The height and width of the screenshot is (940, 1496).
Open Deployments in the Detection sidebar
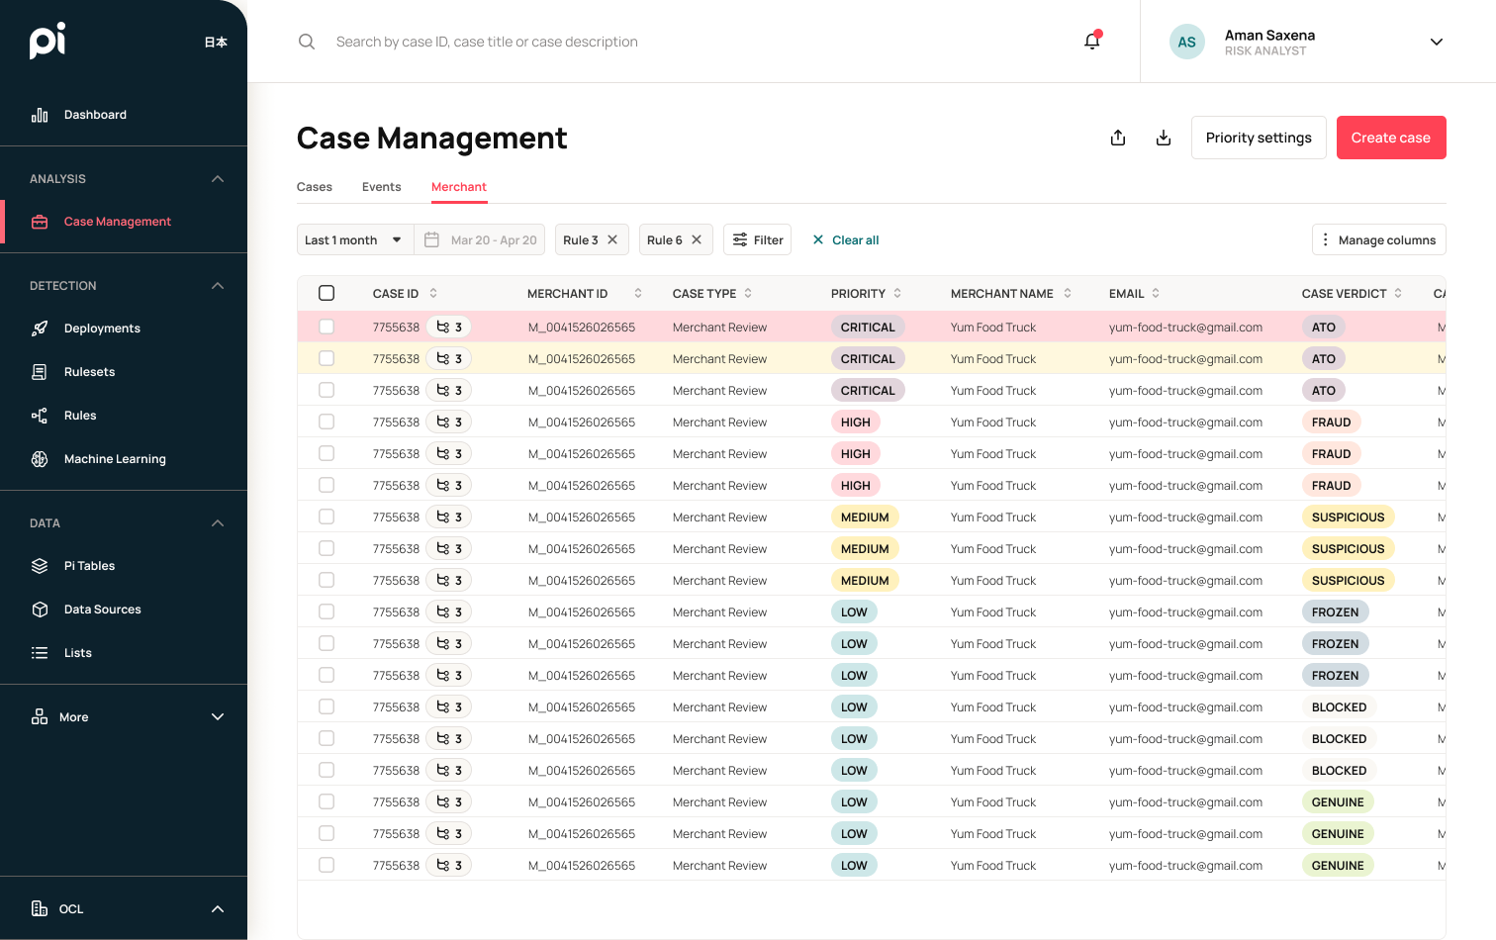pyautogui.click(x=102, y=328)
